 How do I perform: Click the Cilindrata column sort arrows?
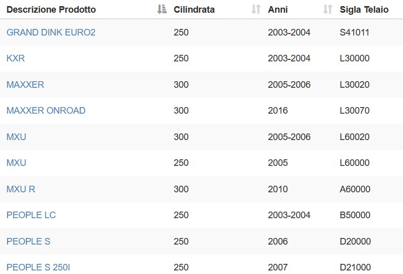(x=256, y=9)
